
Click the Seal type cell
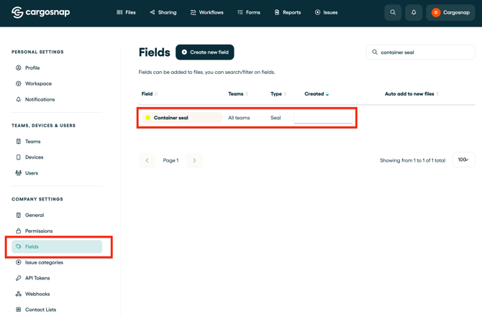pyautogui.click(x=276, y=118)
